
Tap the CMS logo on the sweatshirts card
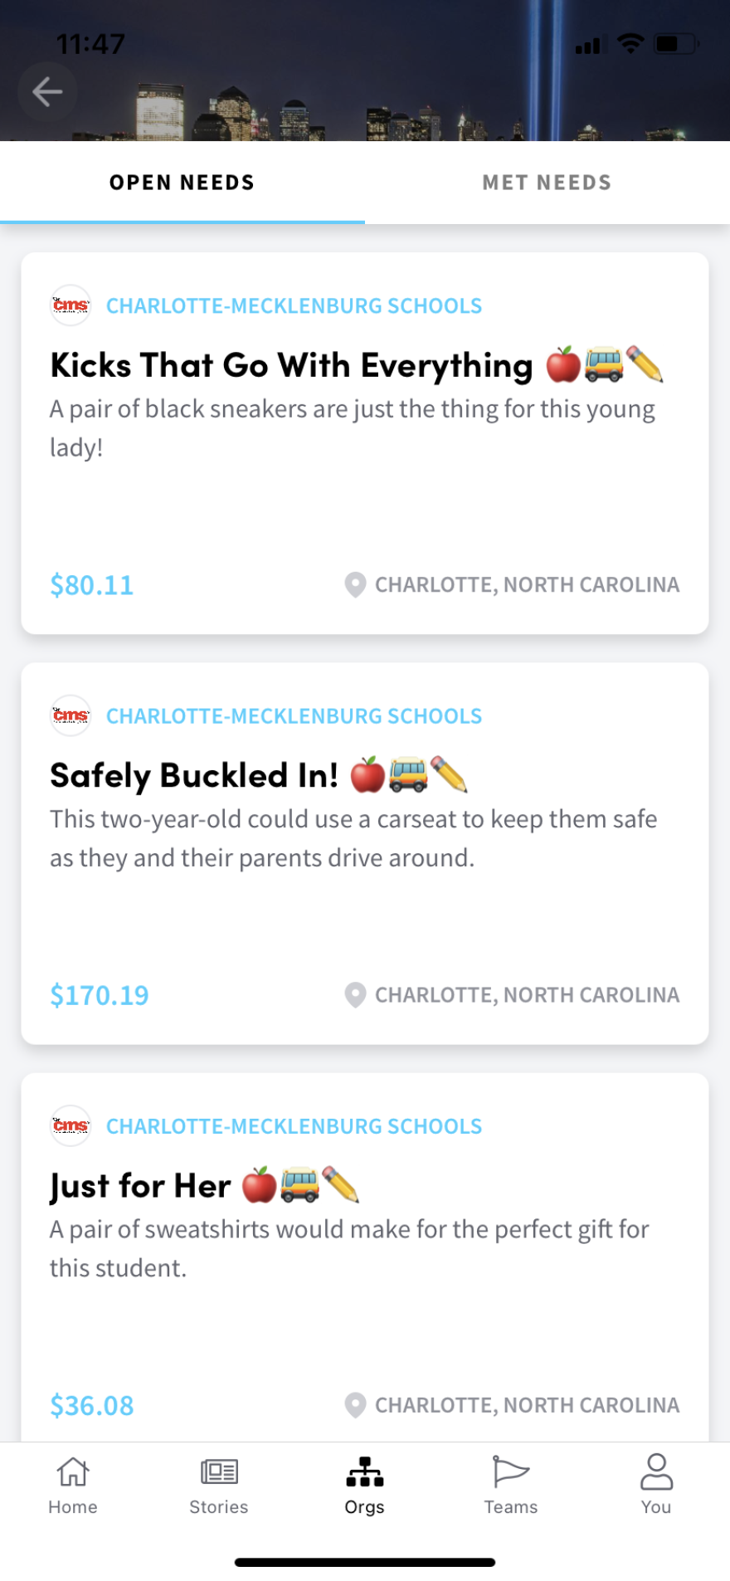pos(71,1126)
